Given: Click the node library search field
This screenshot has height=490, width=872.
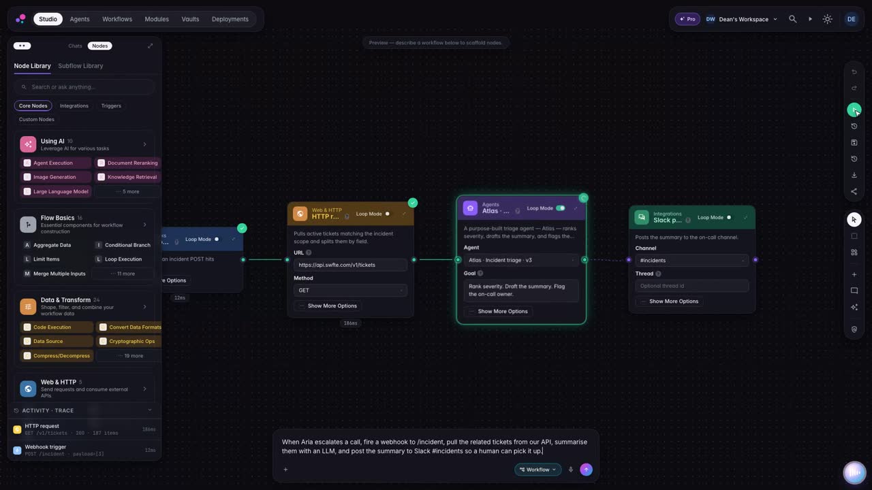Looking at the screenshot, I should [x=84, y=87].
